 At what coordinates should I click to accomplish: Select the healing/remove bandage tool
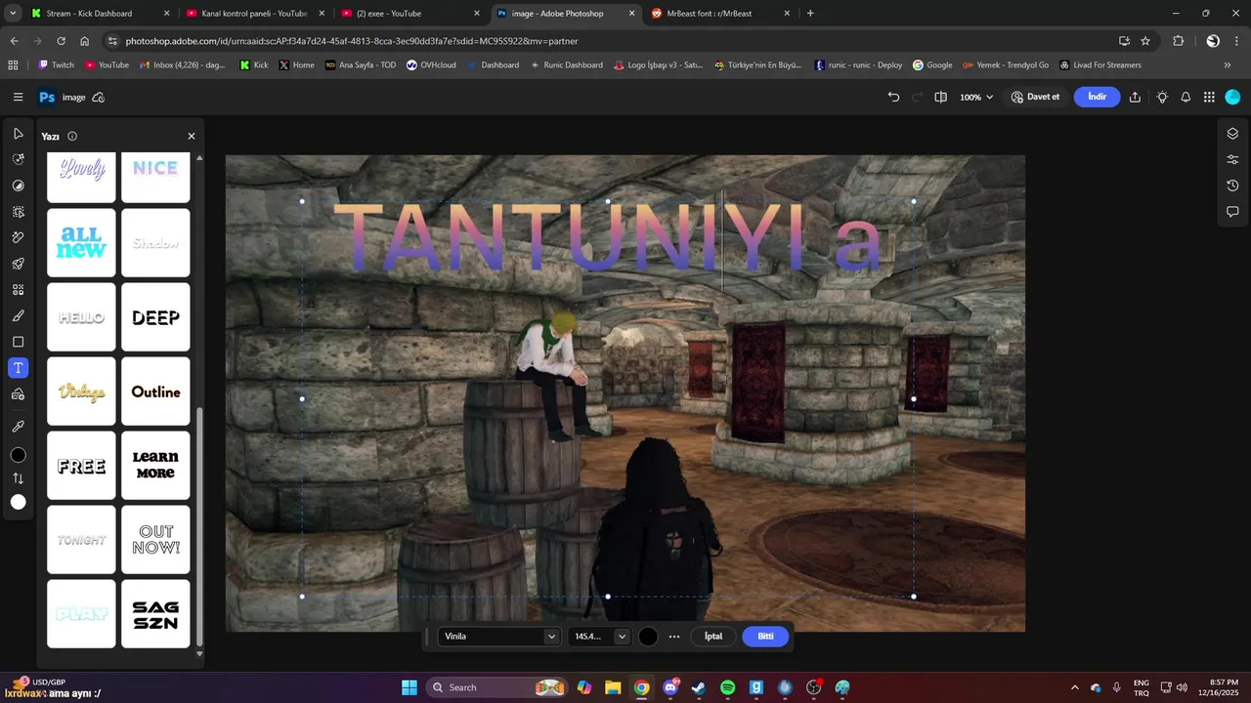(18, 237)
